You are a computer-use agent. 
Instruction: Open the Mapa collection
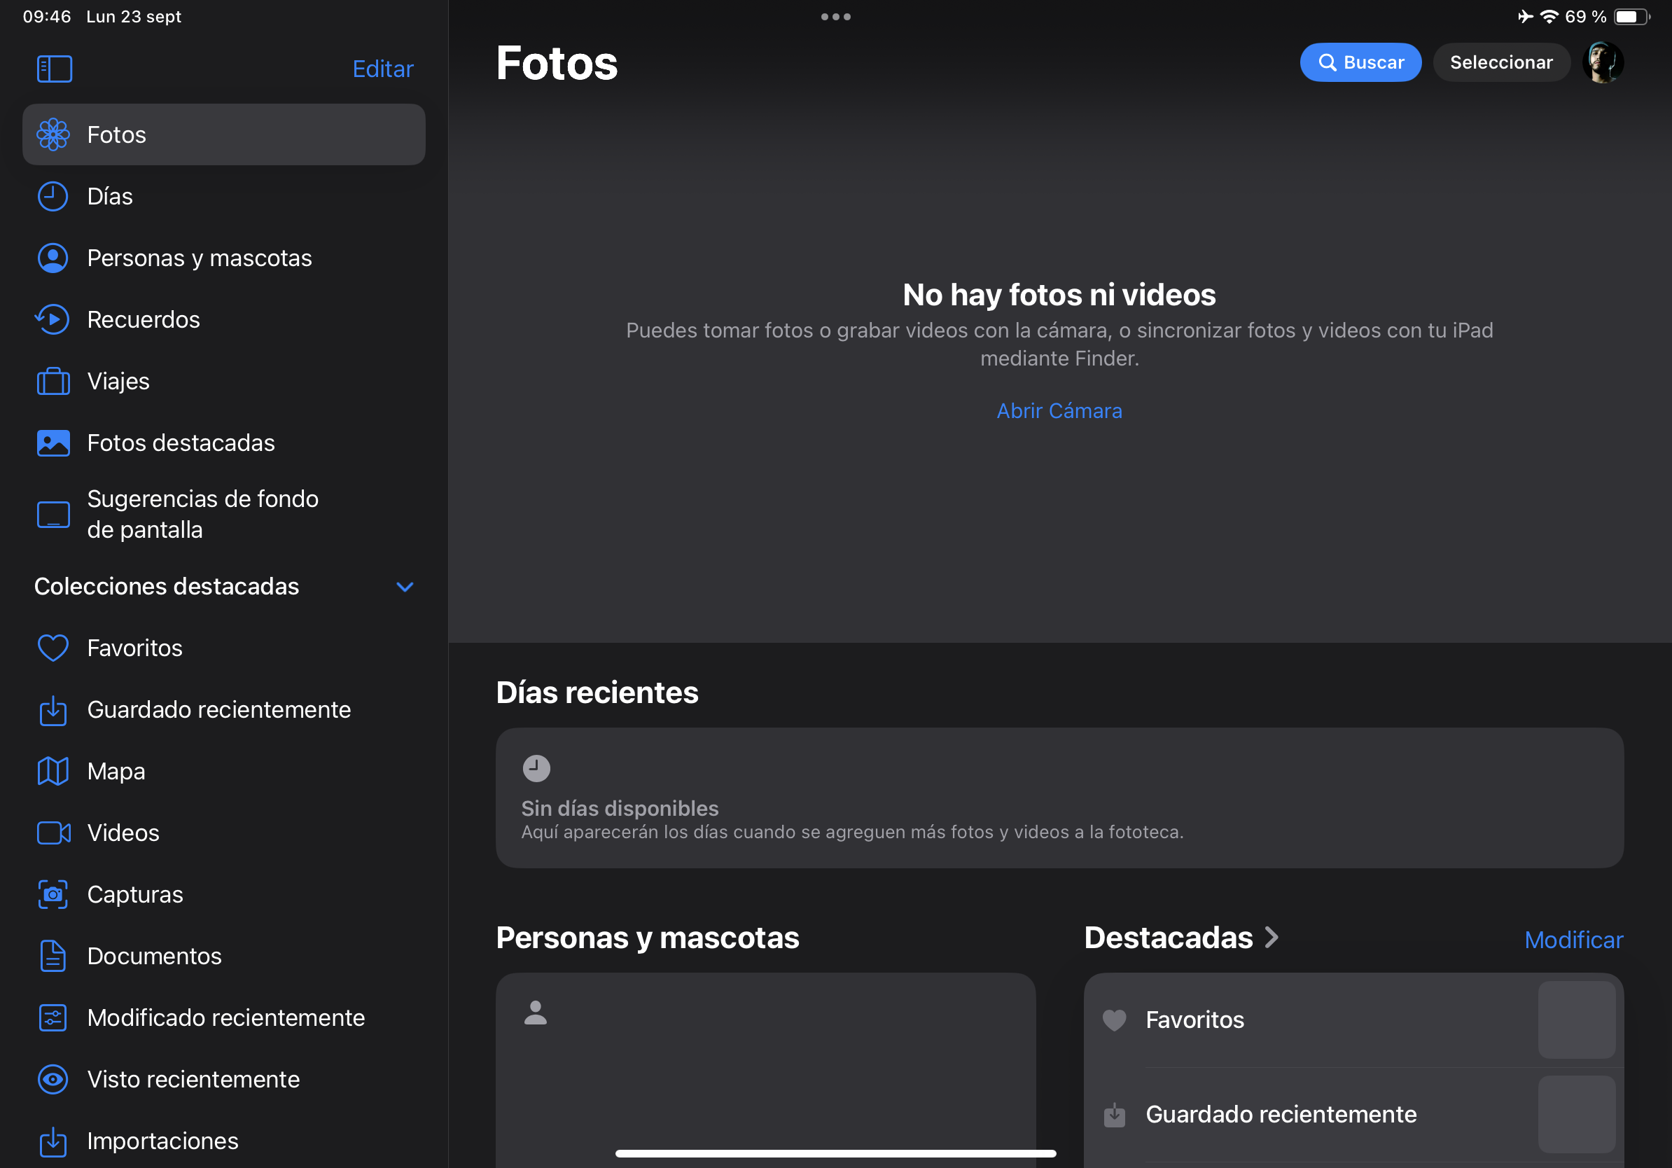point(116,771)
